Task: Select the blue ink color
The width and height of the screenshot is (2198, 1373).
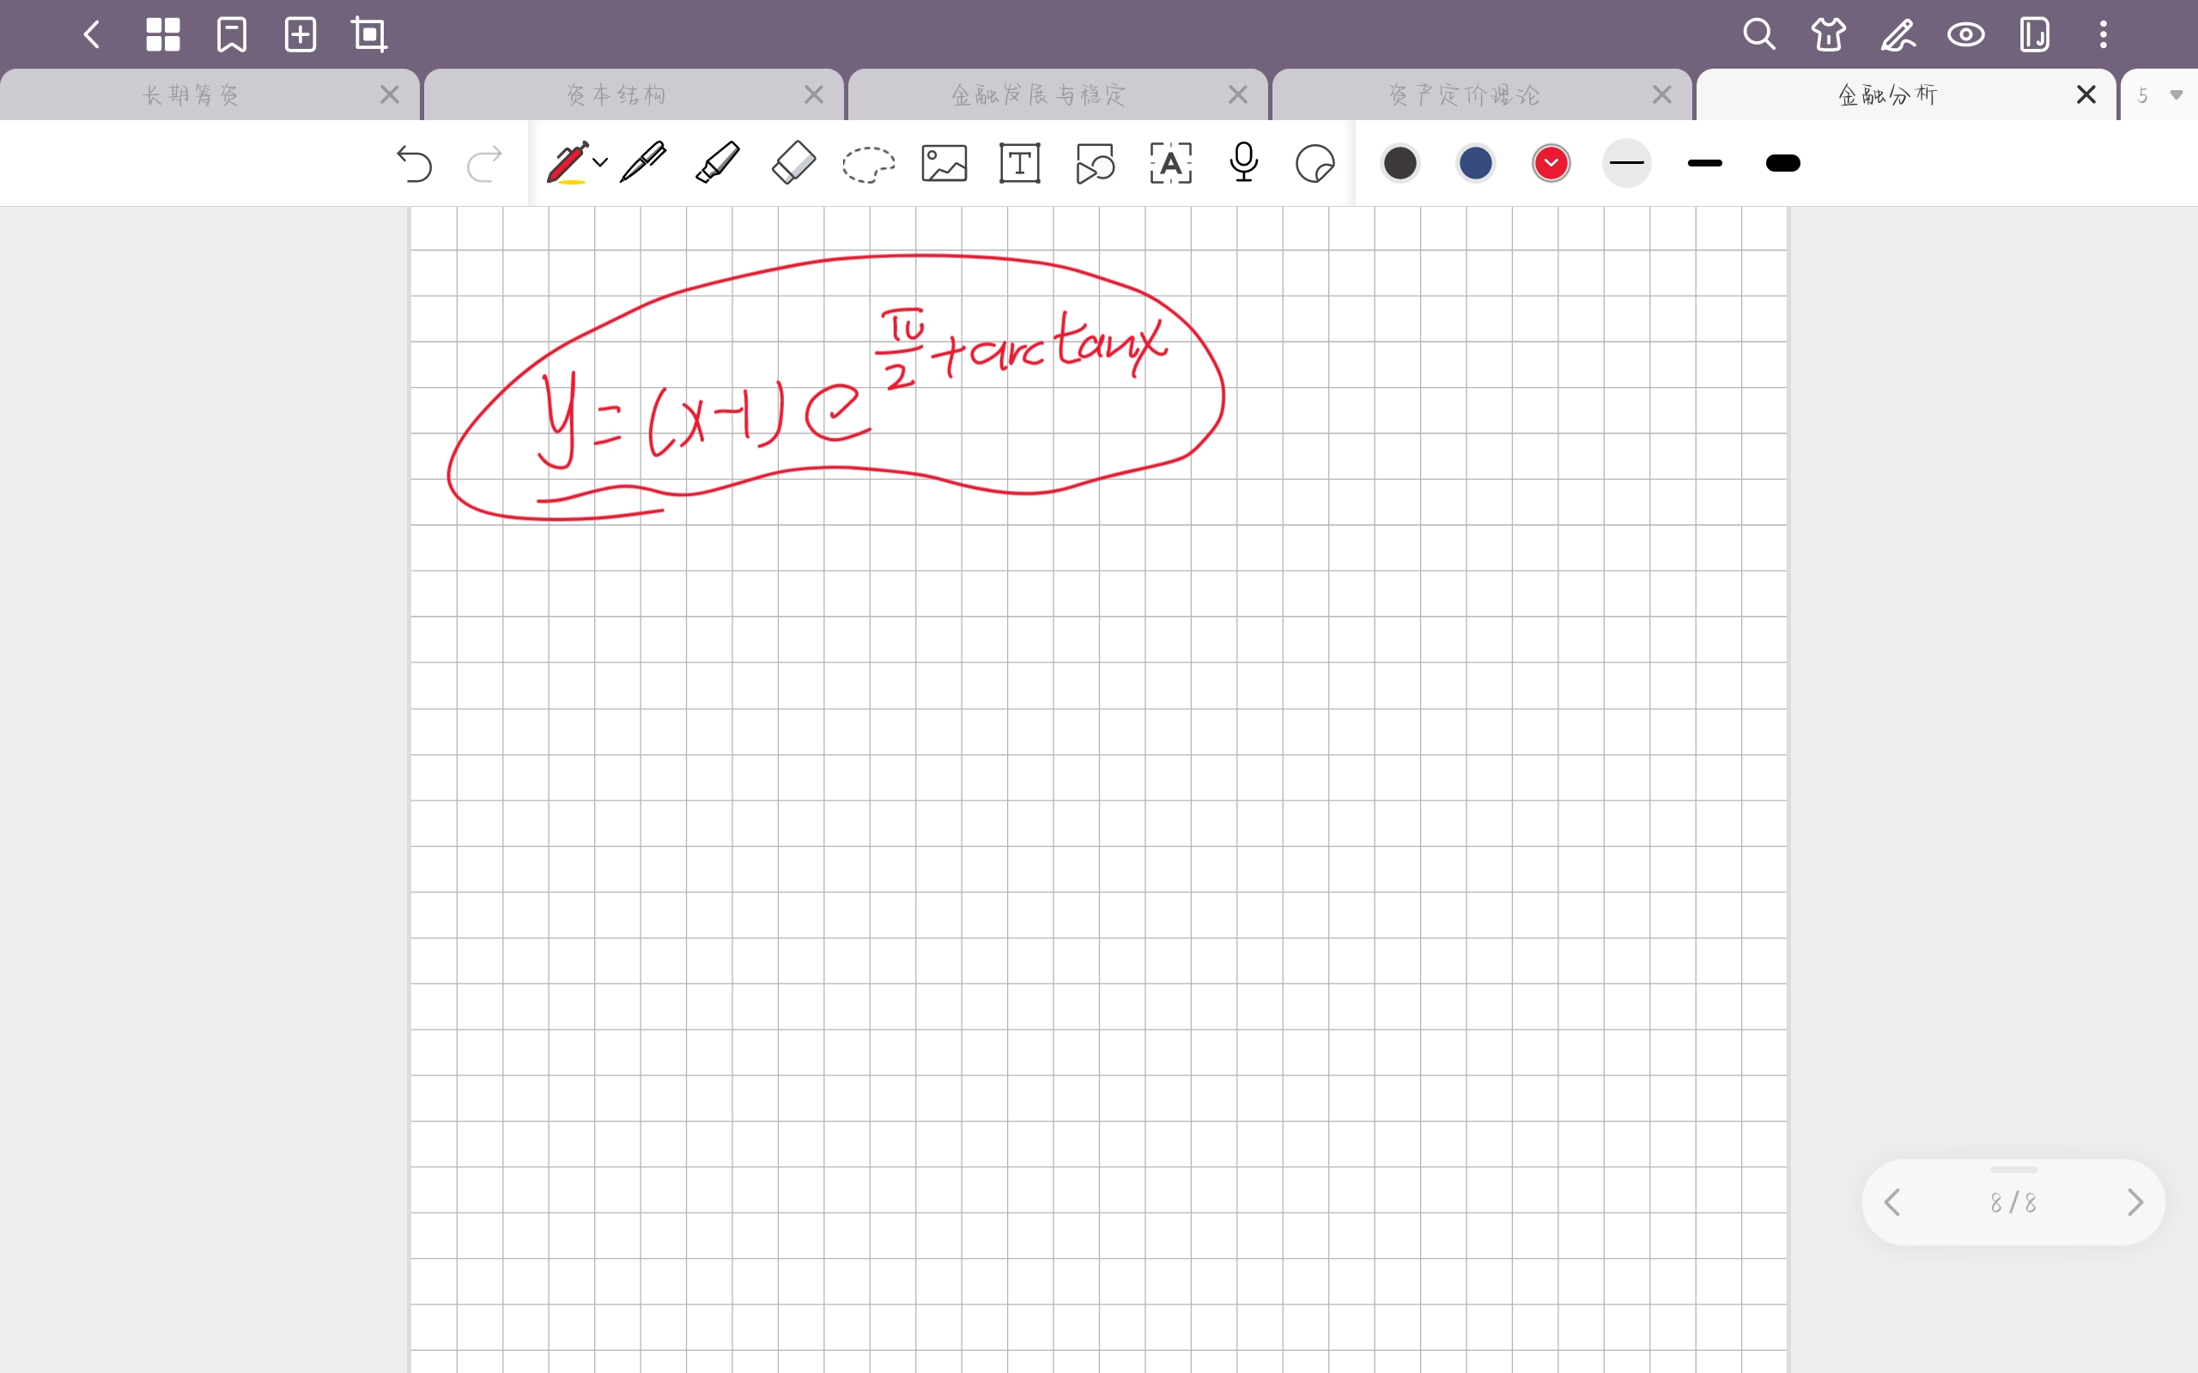Action: click(x=1474, y=163)
